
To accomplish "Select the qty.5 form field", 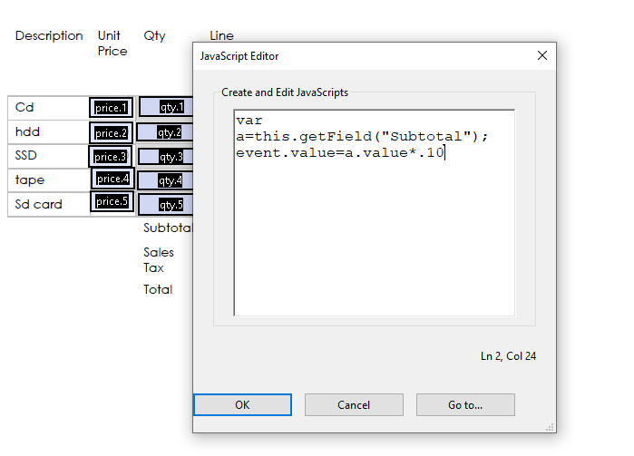I will (x=166, y=205).
